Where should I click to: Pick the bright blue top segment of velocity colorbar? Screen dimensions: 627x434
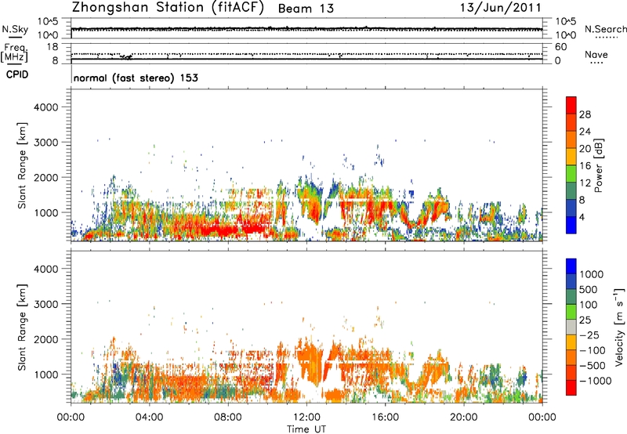(571, 266)
